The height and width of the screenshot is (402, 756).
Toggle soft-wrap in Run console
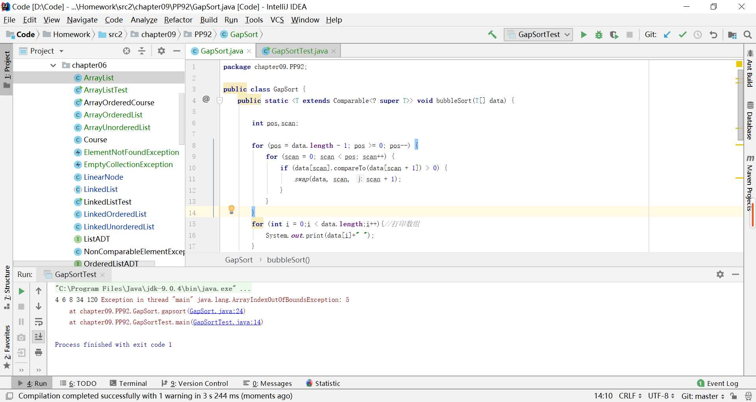point(39,322)
